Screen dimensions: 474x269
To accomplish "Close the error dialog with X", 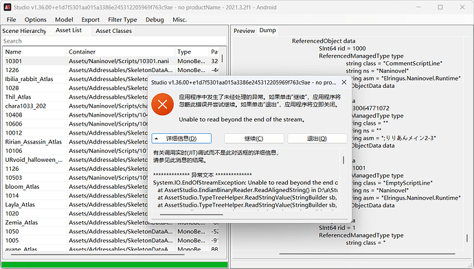I will point(344,82).
